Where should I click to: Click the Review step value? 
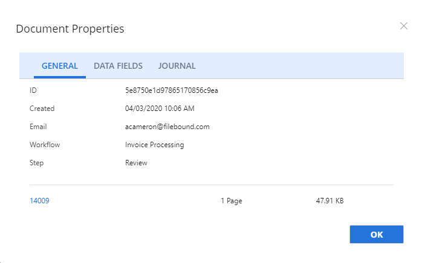click(136, 163)
